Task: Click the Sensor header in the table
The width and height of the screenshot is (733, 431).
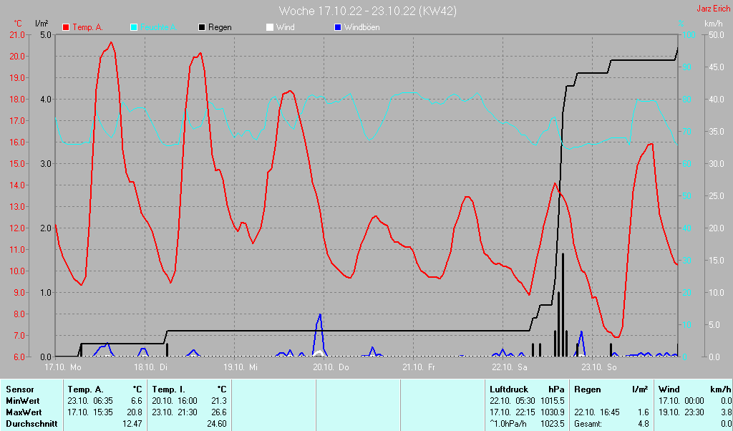Action: pyautogui.click(x=20, y=389)
